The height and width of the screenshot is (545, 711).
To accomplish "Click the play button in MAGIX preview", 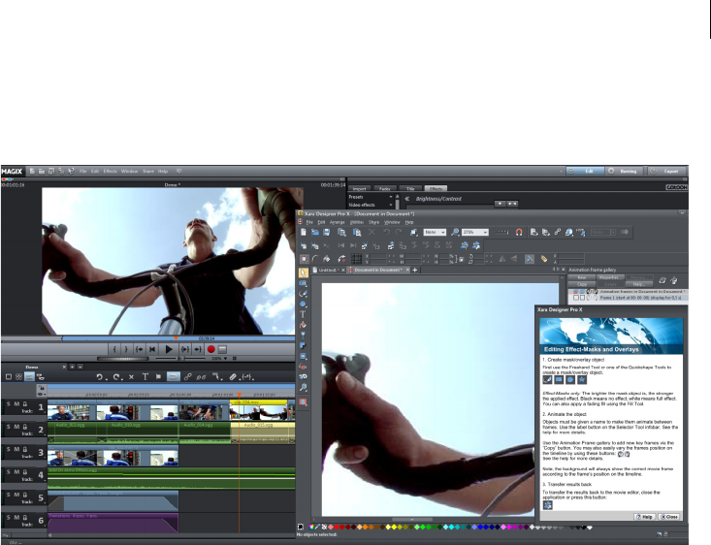I will [x=169, y=349].
